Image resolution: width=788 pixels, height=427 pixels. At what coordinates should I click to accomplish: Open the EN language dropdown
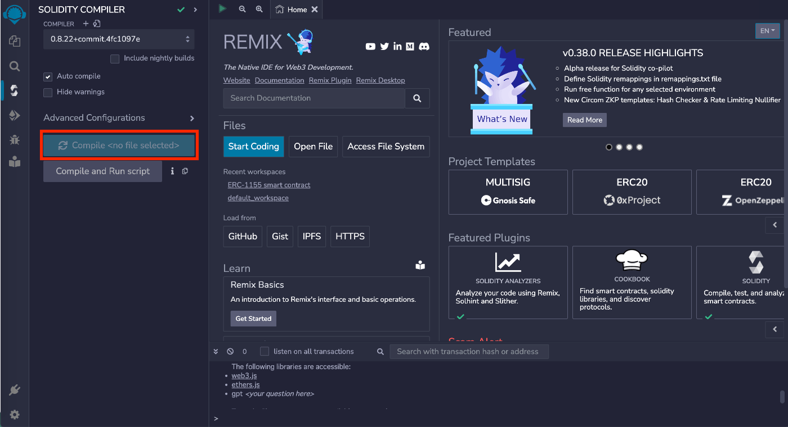(x=768, y=31)
